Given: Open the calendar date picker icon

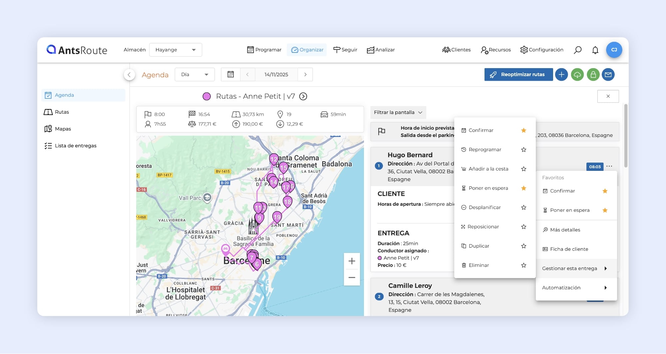Looking at the screenshot, I should pos(230,74).
